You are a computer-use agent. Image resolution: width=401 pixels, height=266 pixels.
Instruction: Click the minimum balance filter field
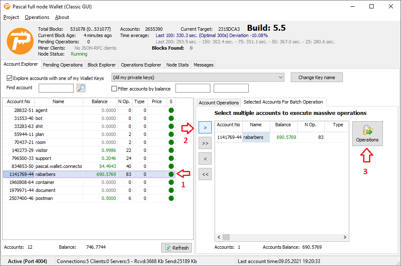click(193, 88)
